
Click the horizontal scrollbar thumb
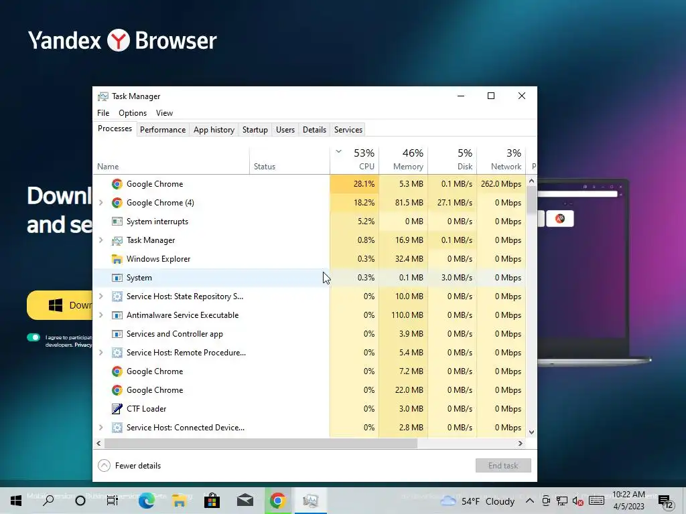point(261,443)
